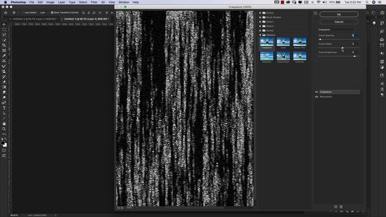Open the Filter menu
386x217 pixels.
[94, 2]
